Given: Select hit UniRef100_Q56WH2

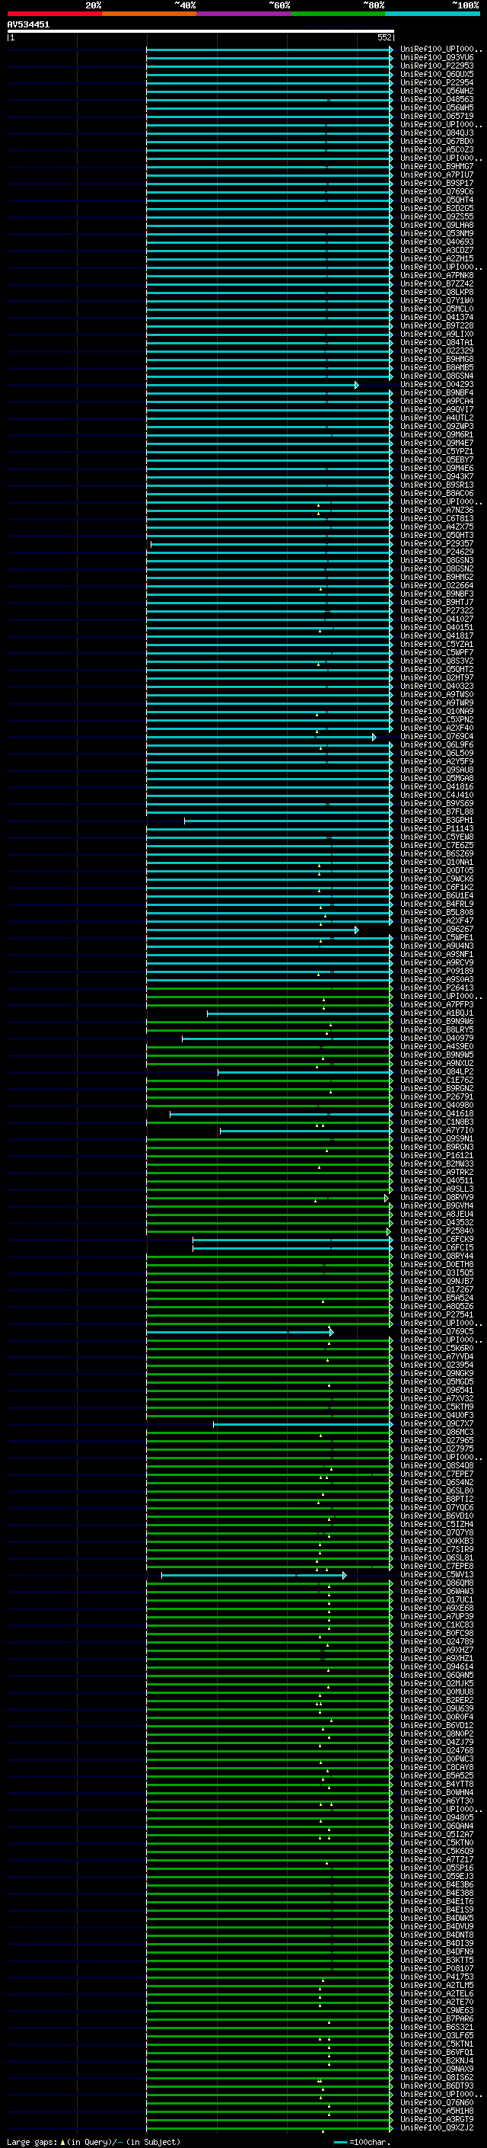Looking at the screenshot, I should click(436, 91).
